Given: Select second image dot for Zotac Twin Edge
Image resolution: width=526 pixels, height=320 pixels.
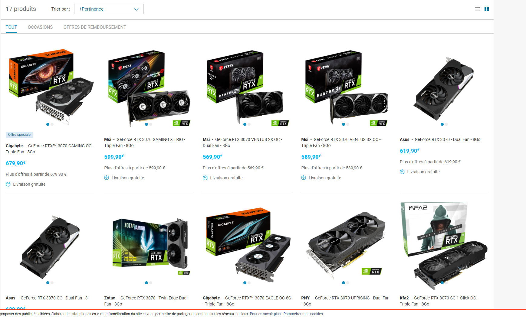Looking at the screenshot, I should pyautogui.click(x=151, y=283).
